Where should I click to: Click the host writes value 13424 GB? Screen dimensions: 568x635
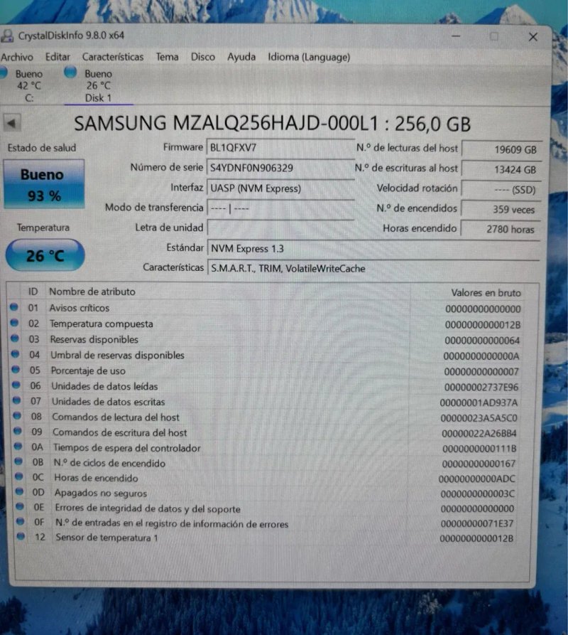click(501, 169)
